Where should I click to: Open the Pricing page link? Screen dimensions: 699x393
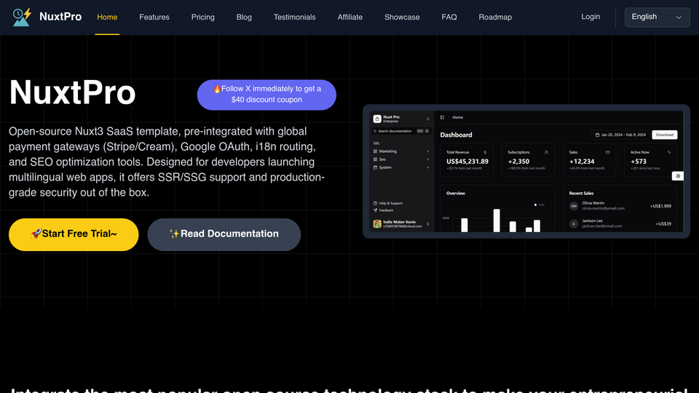(203, 17)
